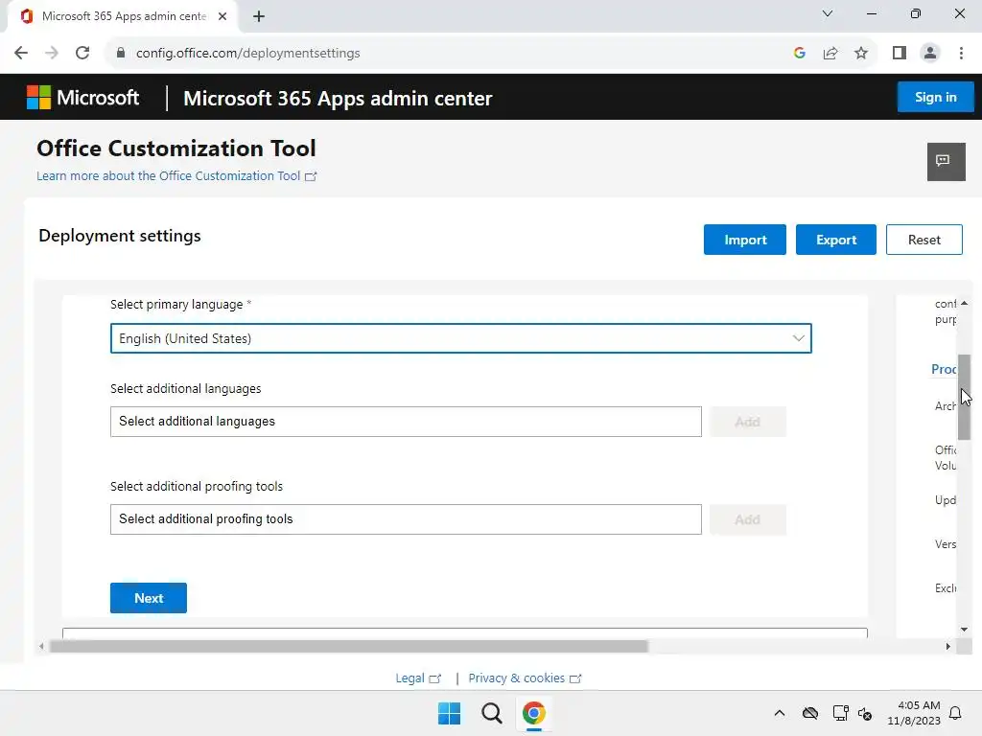The height and width of the screenshot is (736, 982).
Task: Click the share page icon
Action: (830, 54)
